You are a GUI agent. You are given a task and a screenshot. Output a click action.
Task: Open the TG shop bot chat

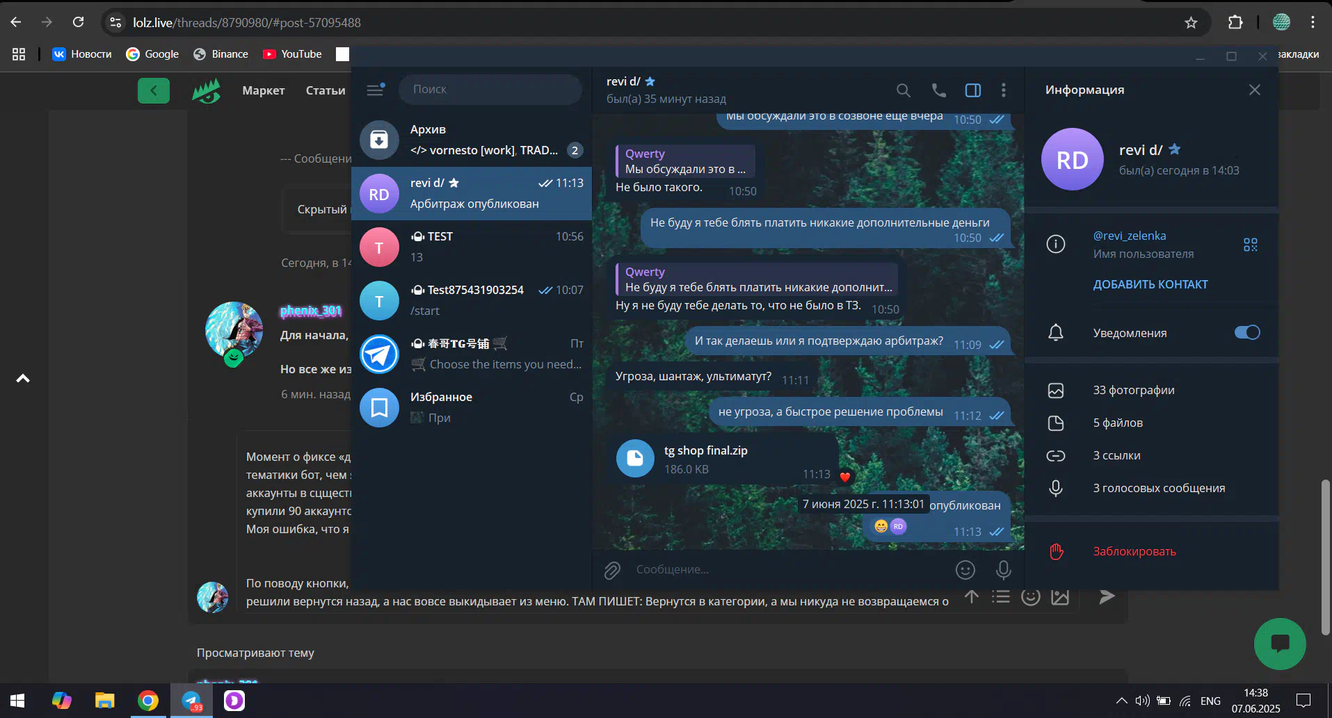(x=472, y=354)
